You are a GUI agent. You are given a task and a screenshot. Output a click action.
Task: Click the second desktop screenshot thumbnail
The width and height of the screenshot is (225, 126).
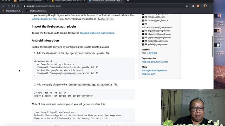tap(217, 30)
